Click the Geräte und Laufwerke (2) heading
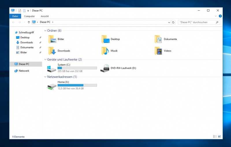The width and height of the screenshot is (231, 147). [64, 60]
